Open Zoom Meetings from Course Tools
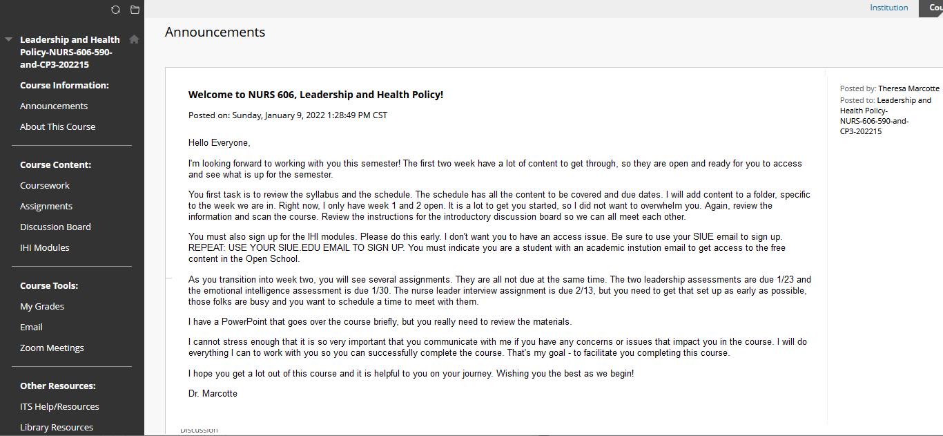943x436 pixels. click(52, 348)
